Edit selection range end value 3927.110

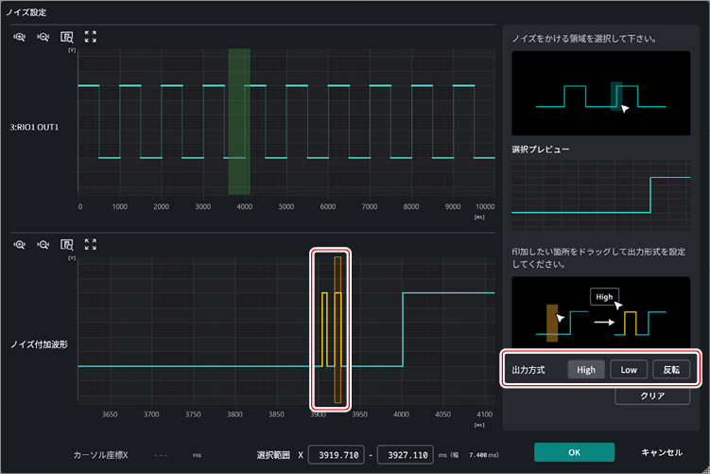406,454
